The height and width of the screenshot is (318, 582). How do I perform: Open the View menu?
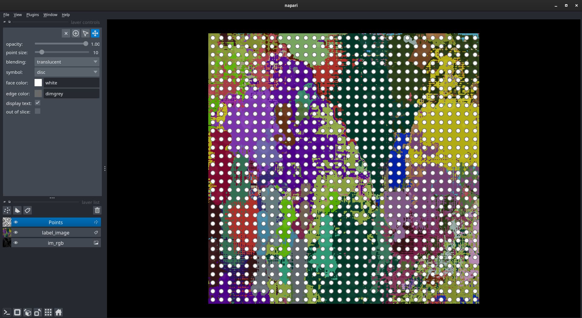tap(18, 15)
